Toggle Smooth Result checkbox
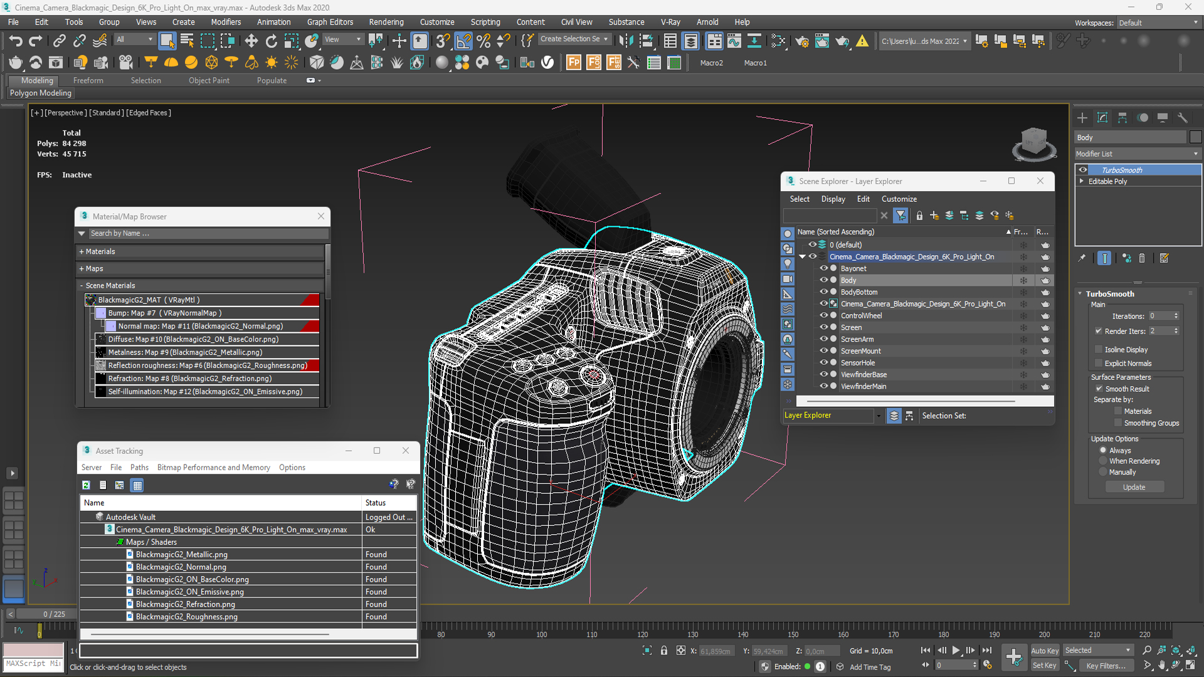The width and height of the screenshot is (1204, 677). point(1099,389)
